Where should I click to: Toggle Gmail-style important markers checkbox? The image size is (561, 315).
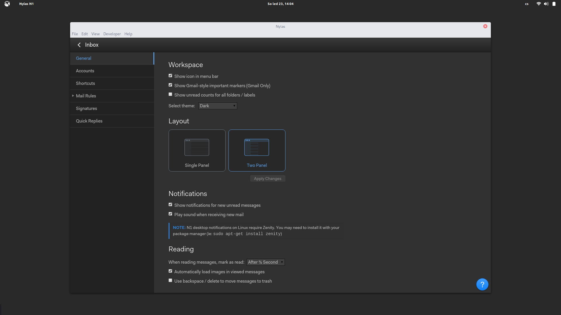(170, 85)
